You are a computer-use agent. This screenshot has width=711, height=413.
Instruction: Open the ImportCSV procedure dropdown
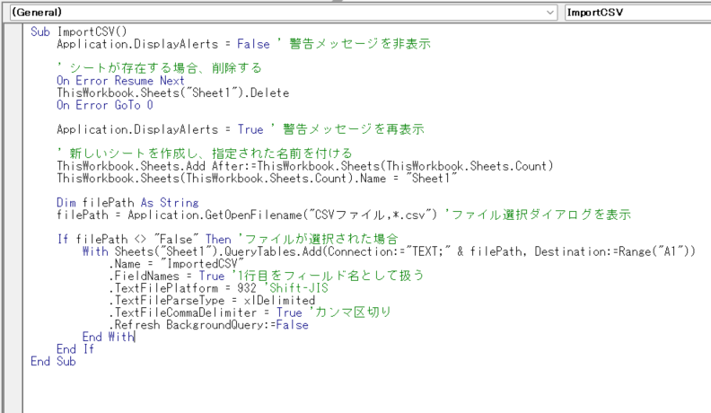pos(637,13)
